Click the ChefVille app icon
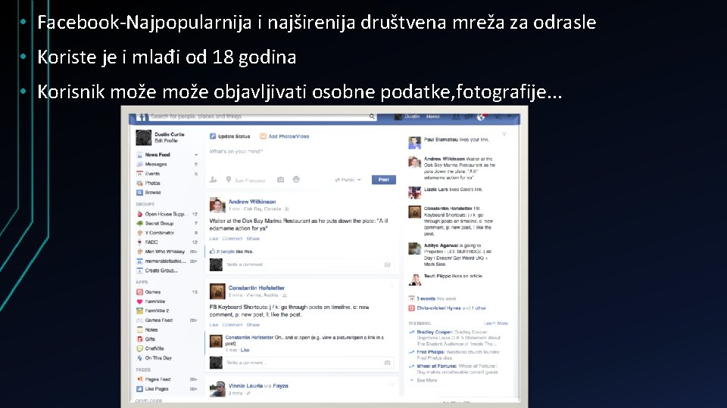The height and width of the screenshot is (408, 727). tap(139, 349)
